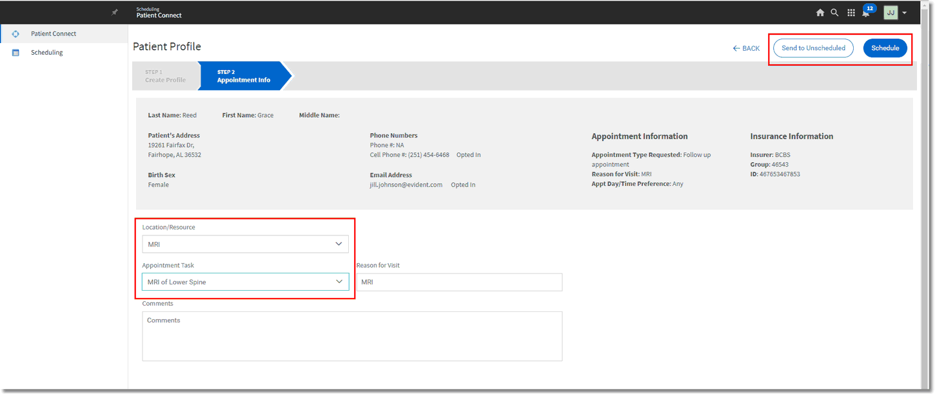Click the Appointment Information heading
The width and height of the screenshot is (935, 395).
coord(640,136)
